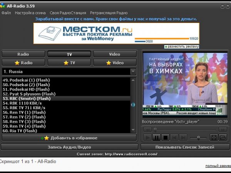Open the blue Зарабатывай вместе с нами link
The image size is (231, 173).
click(x=116, y=19)
